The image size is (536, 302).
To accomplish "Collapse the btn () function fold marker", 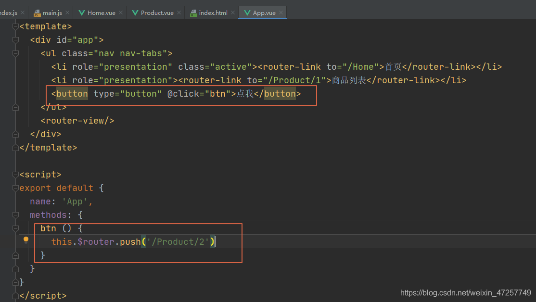I will coord(15,228).
